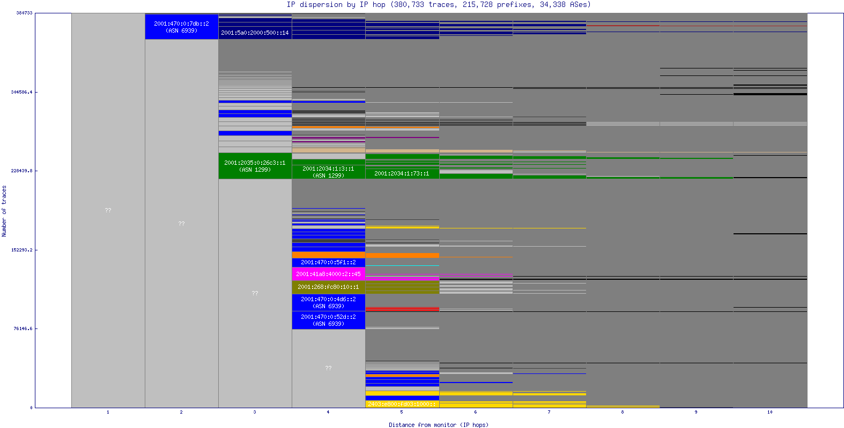Image resolution: width=844 pixels, height=428 pixels.
Task: Click the y-axis tick value 152293.2
Action: coord(21,250)
